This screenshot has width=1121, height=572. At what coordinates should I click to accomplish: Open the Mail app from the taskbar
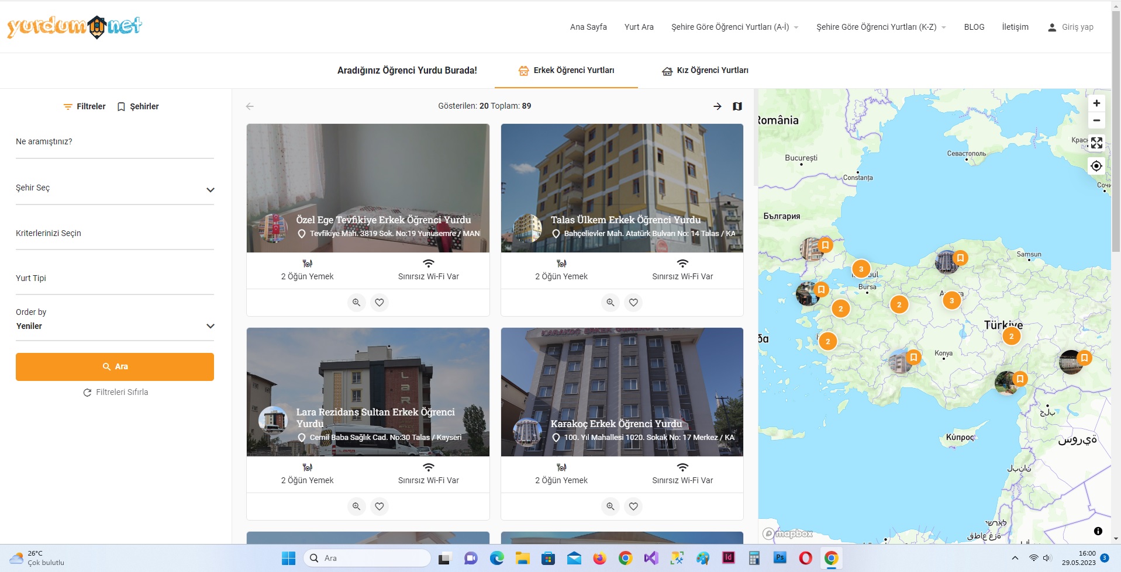(x=574, y=558)
